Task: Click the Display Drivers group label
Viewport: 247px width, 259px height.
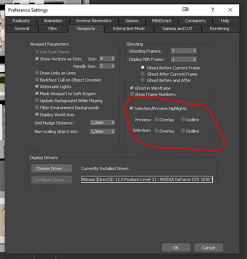Action: (x=44, y=158)
